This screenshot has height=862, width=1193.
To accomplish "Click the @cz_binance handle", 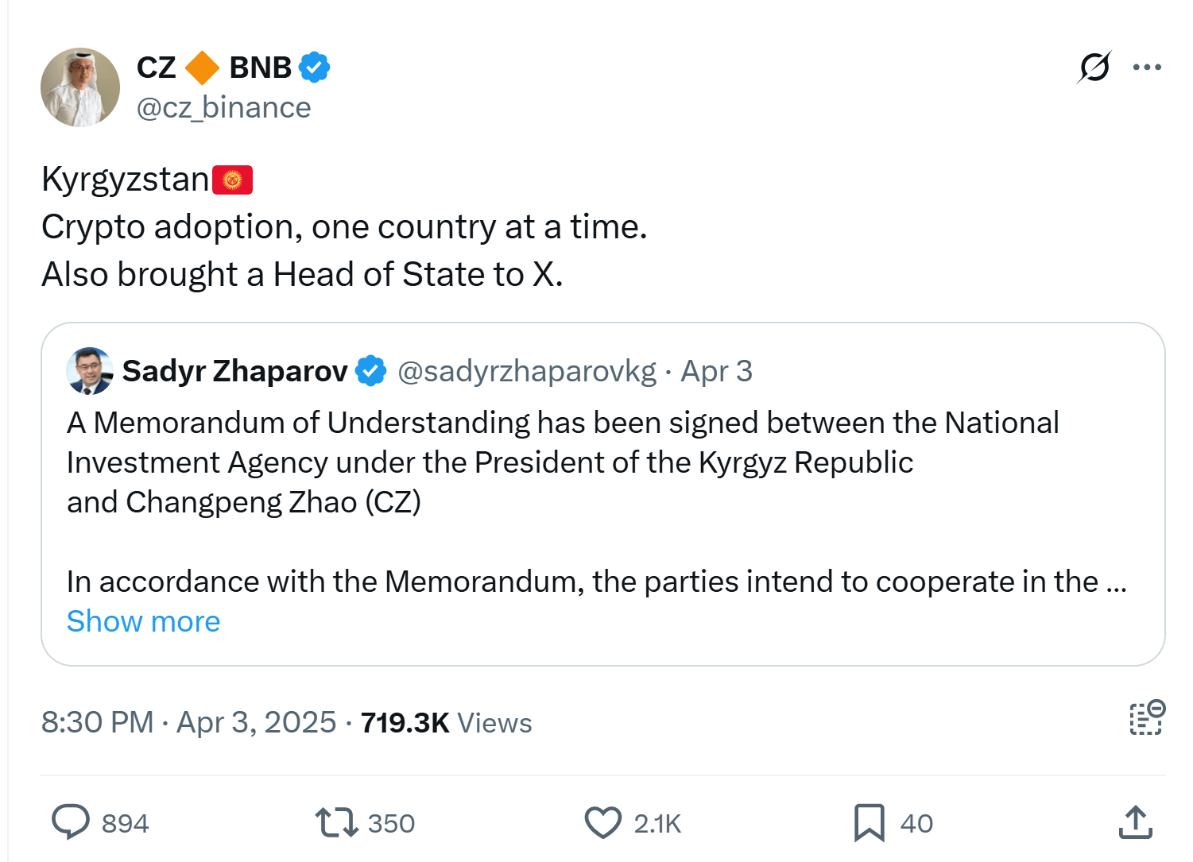I will click(x=223, y=108).
